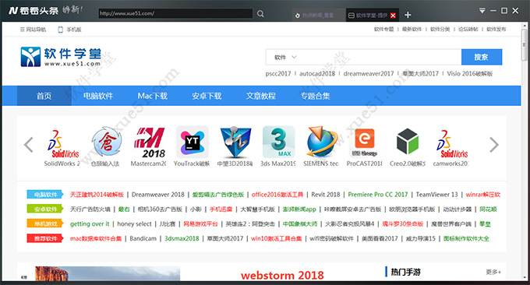Viewport: 530px width, 285px height.
Task: Open a new browser tab with plus icon
Action: pos(408,15)
